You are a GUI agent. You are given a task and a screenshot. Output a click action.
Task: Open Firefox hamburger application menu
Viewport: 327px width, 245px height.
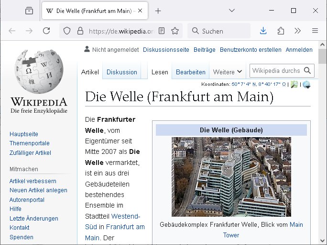[315, 31]
